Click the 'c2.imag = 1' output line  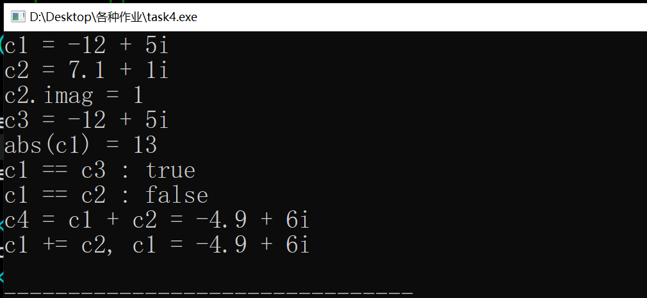point(74,95)
